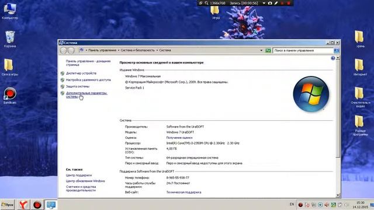Click the Windows logo in System window
Screen dimensions: 374x210
311,94
